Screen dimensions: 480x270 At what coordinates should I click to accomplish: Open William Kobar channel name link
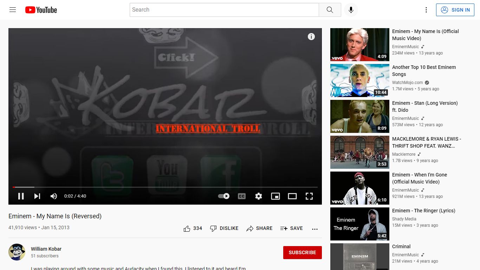pyautogui.click(x=46, y=249)
